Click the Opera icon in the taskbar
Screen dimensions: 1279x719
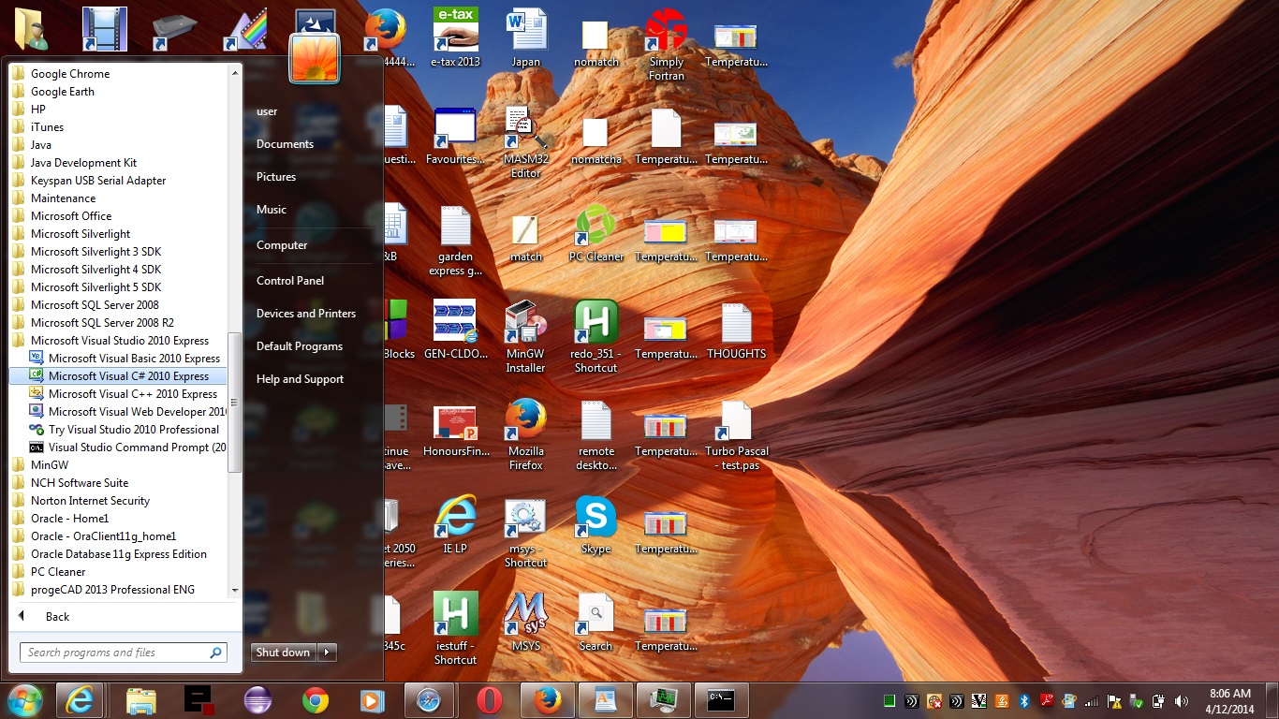point(489,700)
